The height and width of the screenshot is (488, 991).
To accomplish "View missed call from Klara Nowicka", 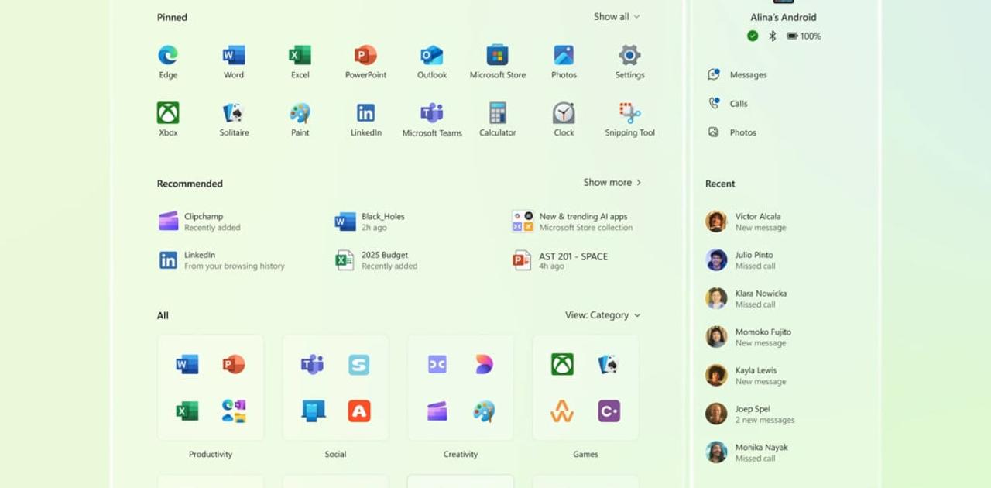I will [x=747, y=299].
